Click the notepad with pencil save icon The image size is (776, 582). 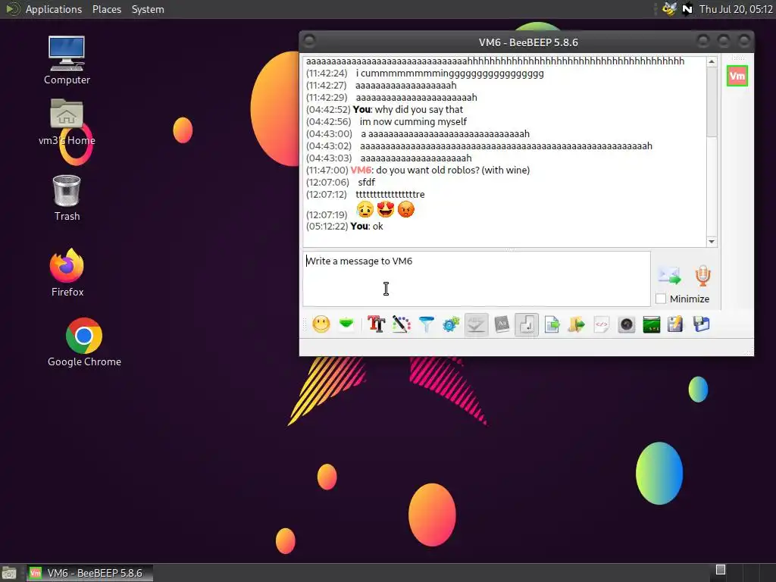pyautogui.click(x=675, y=324)
